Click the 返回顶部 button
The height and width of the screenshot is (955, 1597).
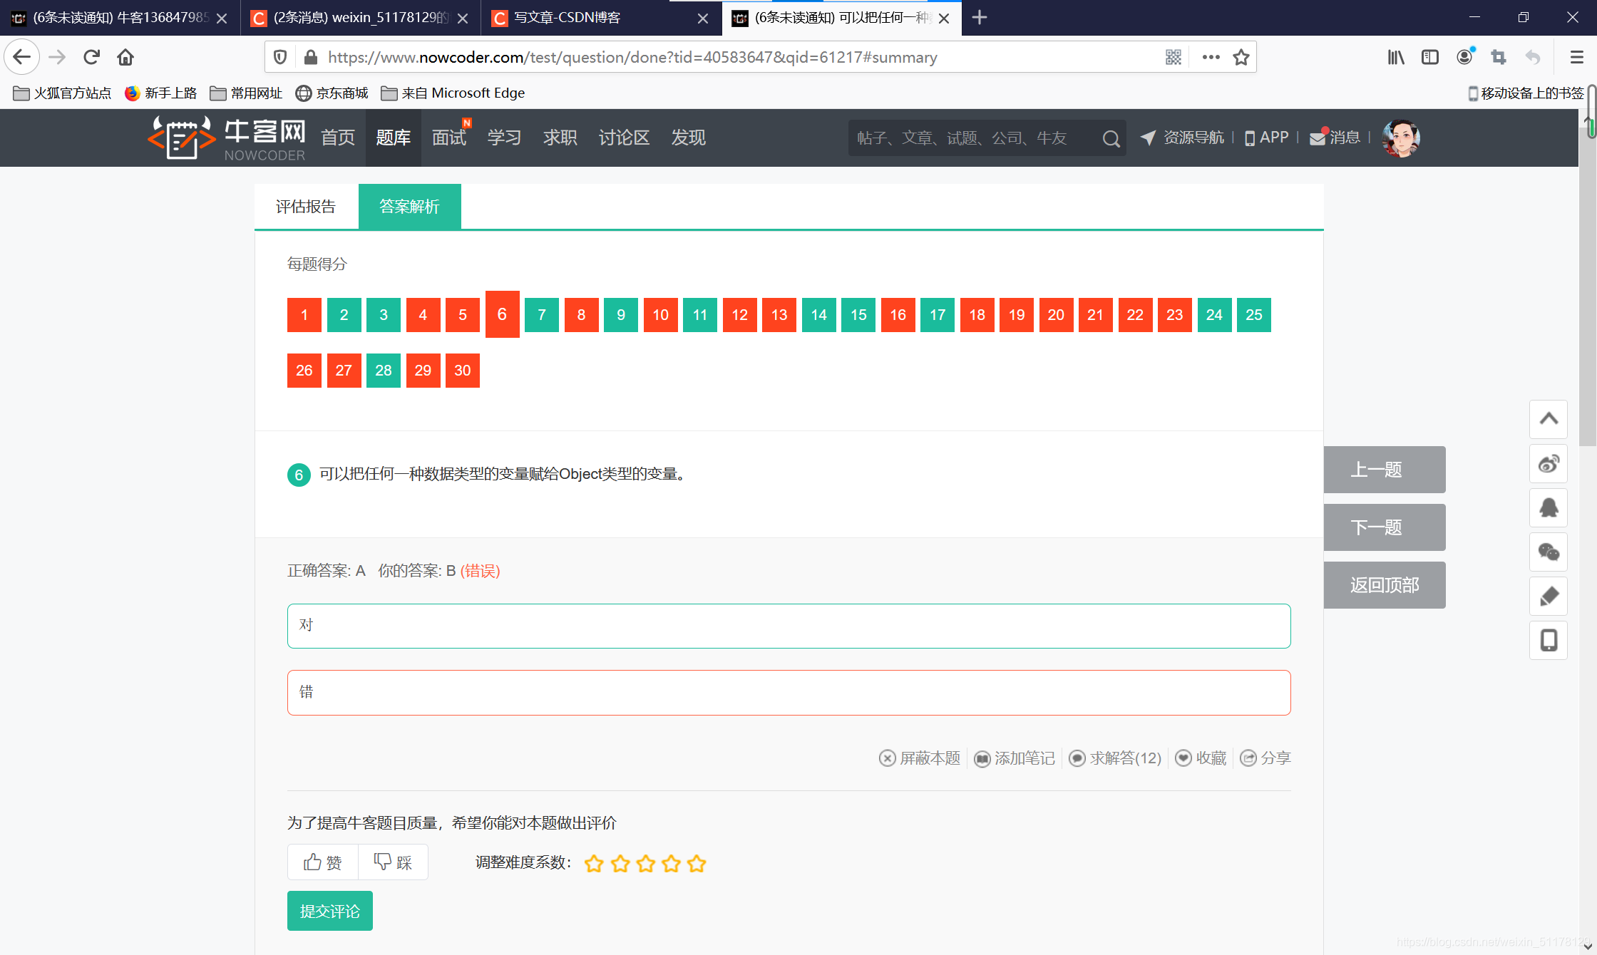1385,585
